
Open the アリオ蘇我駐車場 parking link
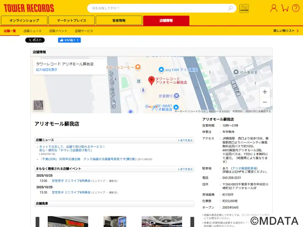tap(244, 168)
